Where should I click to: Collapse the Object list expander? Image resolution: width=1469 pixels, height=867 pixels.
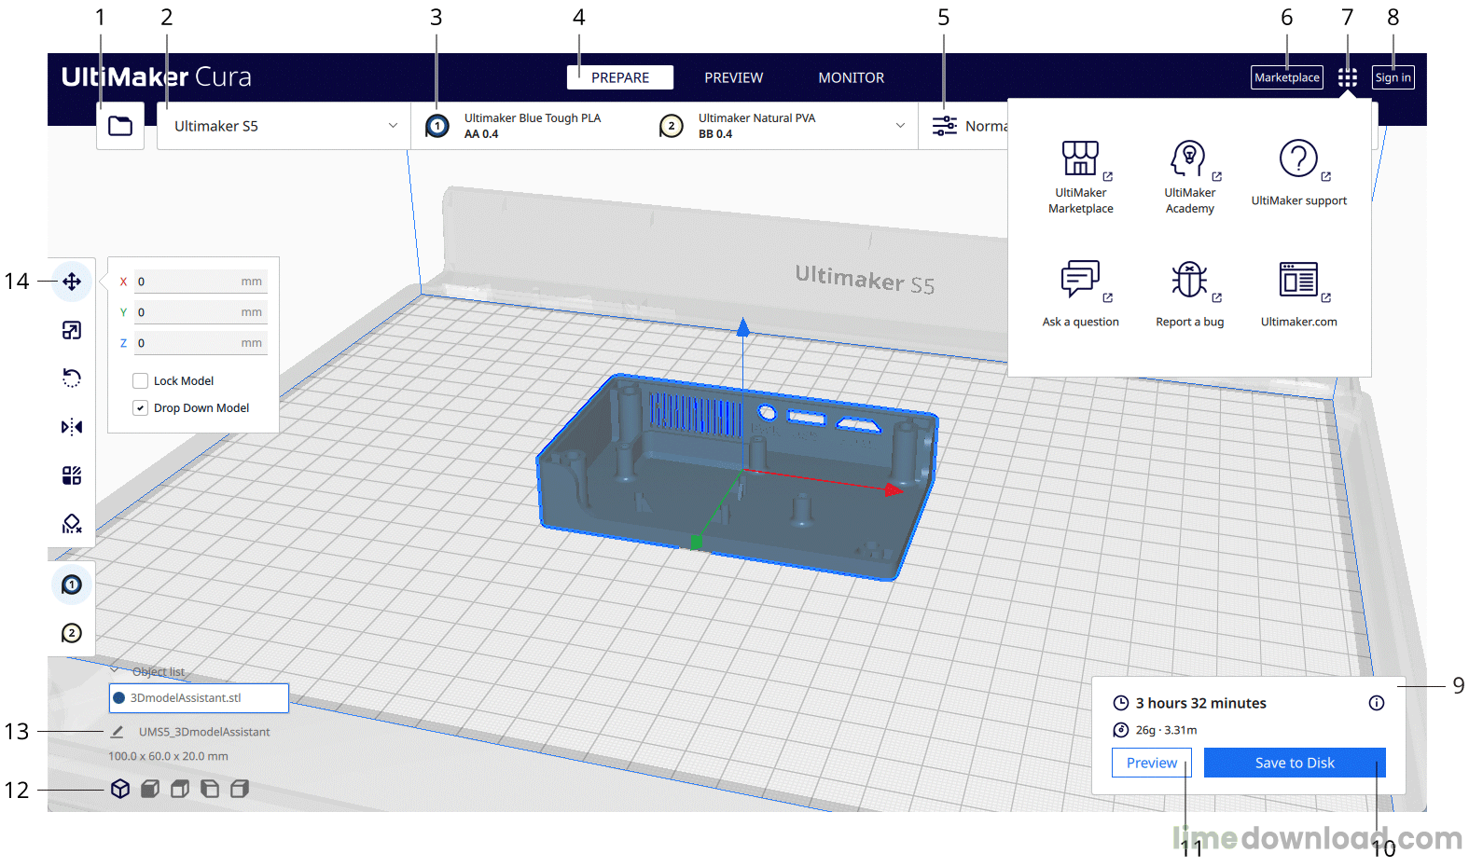click(x=114, y=670)
